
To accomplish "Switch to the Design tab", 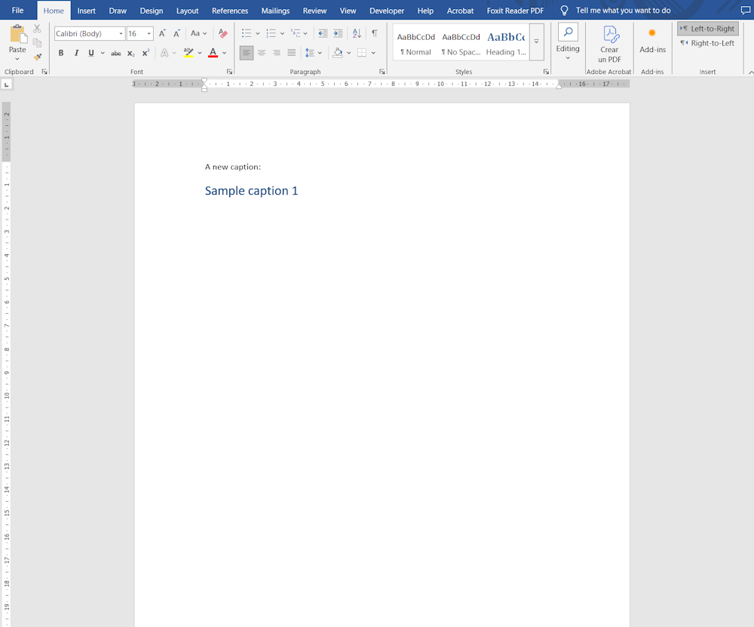I will [x=152, y=11].
